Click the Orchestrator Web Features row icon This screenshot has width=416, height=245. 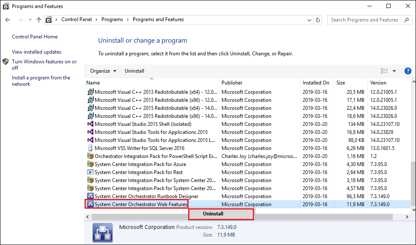point(90,204)
